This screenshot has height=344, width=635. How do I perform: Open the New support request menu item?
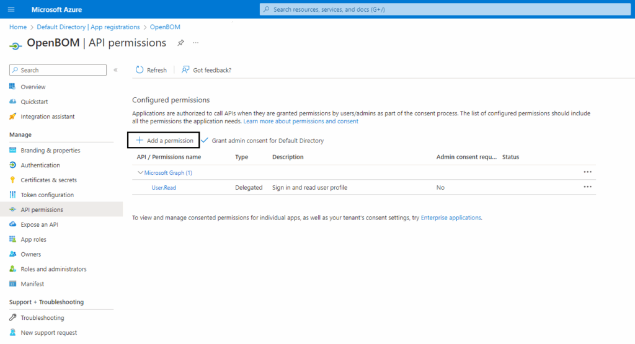coord(48,332)
